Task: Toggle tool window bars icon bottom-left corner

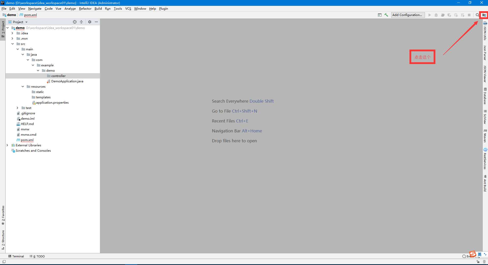Action: (4, 262)
